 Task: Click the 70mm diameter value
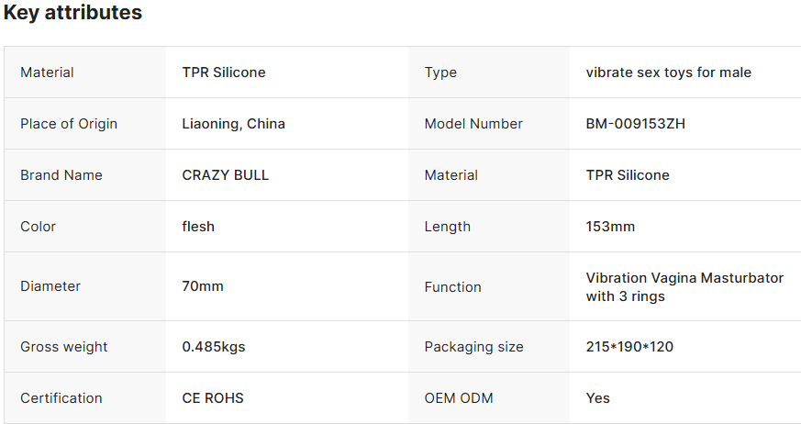click(203, 286)
